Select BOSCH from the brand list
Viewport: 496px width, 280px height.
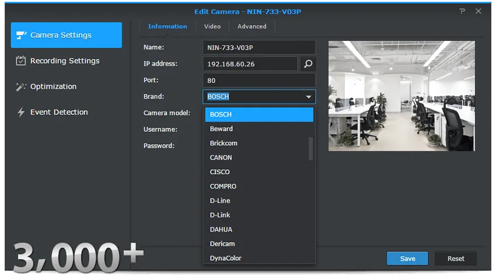(x=259, y=114)
